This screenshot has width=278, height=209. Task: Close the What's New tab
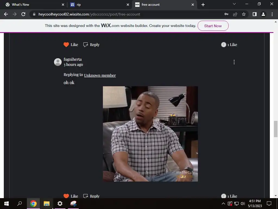[63, 5]
